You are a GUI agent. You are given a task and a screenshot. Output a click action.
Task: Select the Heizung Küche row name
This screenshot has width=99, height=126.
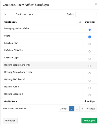[x=12, y=87]
